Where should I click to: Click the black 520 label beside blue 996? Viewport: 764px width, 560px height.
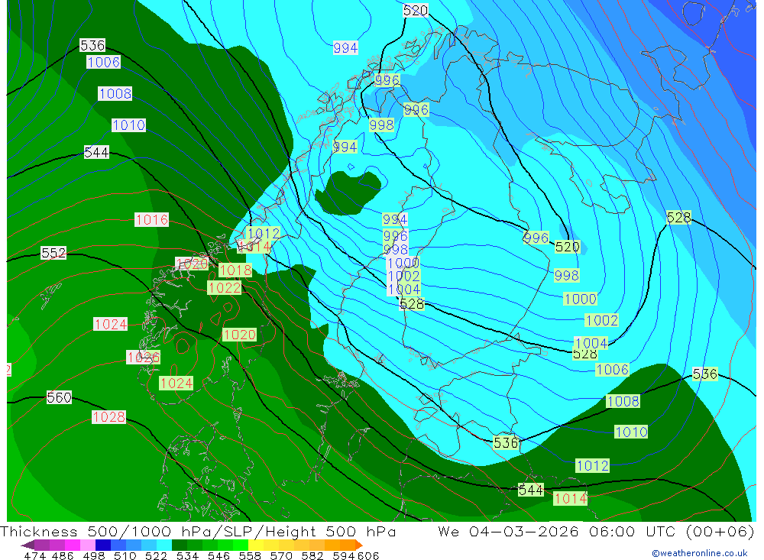click(567, 247)
